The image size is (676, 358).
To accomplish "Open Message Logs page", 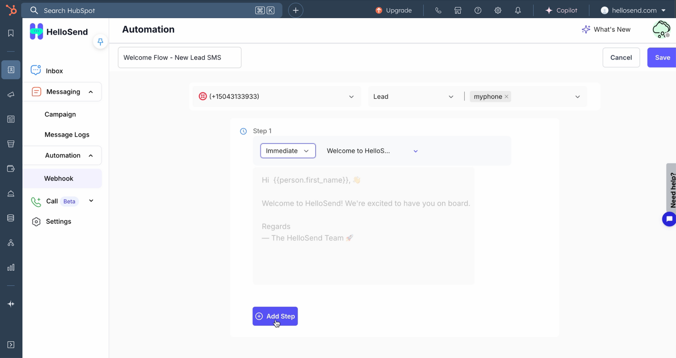I will click(x=67, y=134).
